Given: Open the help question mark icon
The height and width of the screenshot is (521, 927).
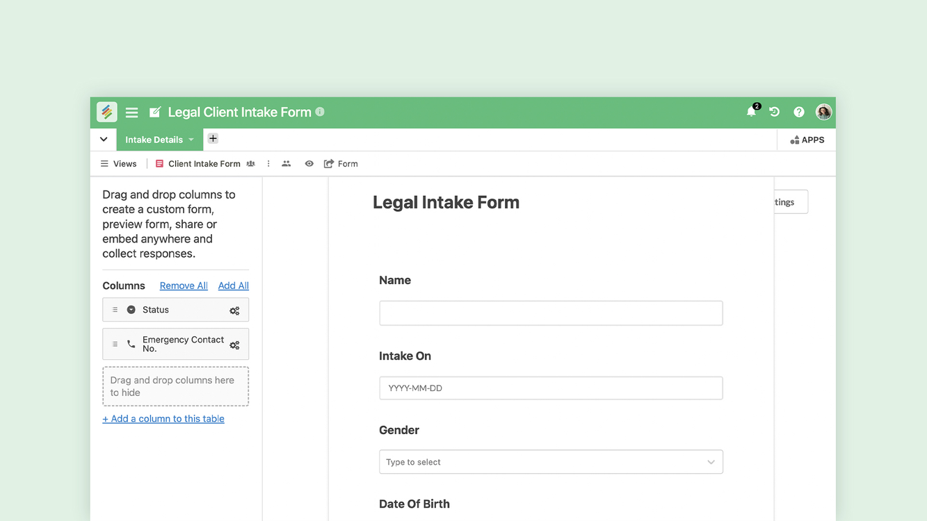Looking at the screenshot, I should pyautogui.click(x=798, y=112).
